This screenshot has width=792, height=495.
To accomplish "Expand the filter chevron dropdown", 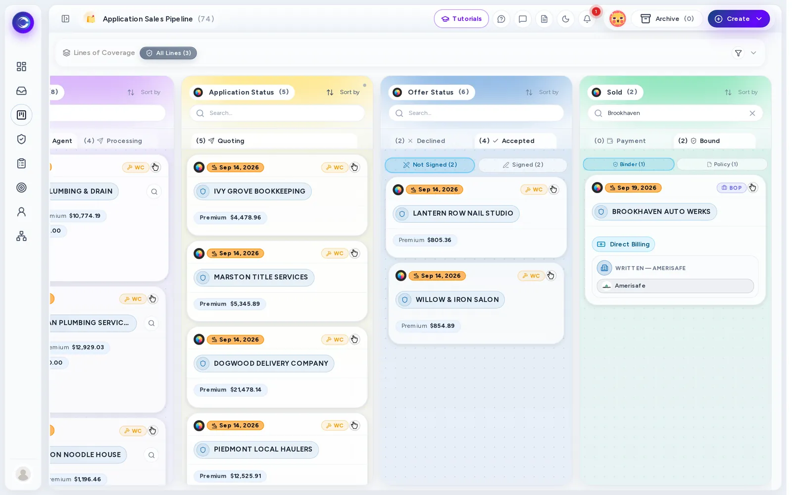I will pos(753,53).
